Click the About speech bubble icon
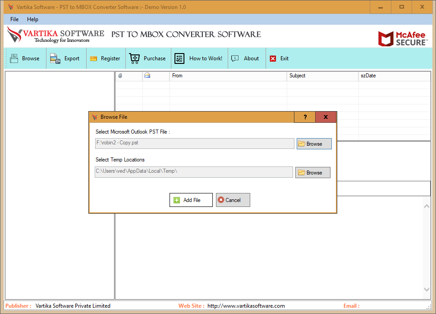Image resolution: width=436 pixels, height=314 pixels. pos(235,58)
